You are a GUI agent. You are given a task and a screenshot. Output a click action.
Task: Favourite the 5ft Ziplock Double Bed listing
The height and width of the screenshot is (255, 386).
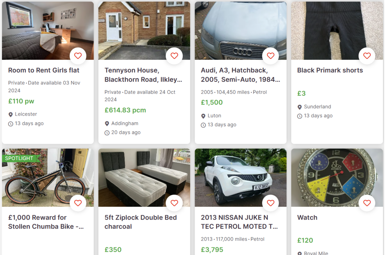(x=174, y=203)
